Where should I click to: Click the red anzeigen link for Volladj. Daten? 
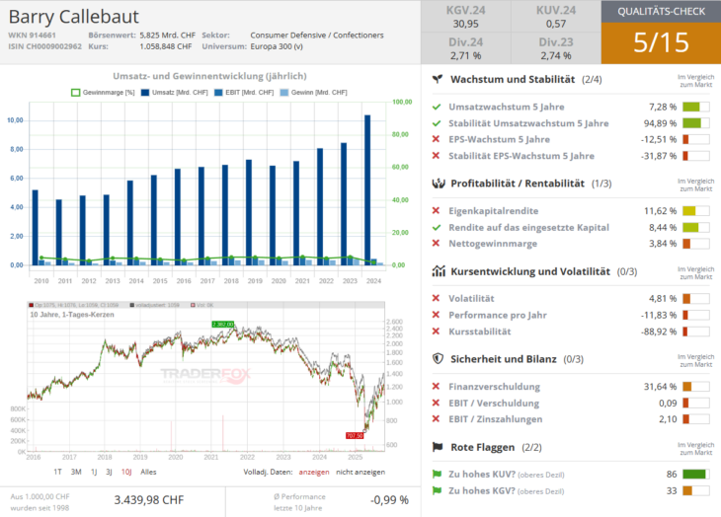pyautogui.click(x=314, y=472)
